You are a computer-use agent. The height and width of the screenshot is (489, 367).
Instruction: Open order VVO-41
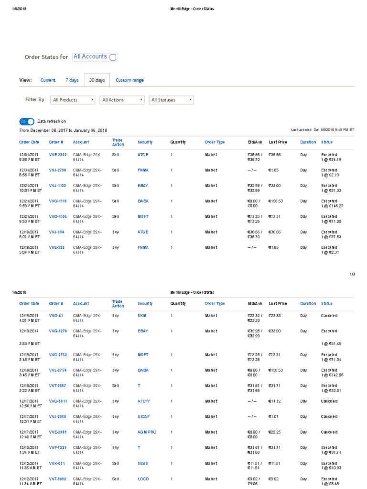click(56, 316)
